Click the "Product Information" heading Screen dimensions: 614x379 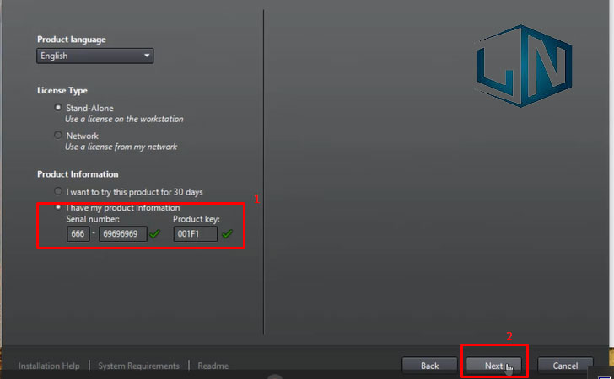pyautogui.click(x=78, y=174)
